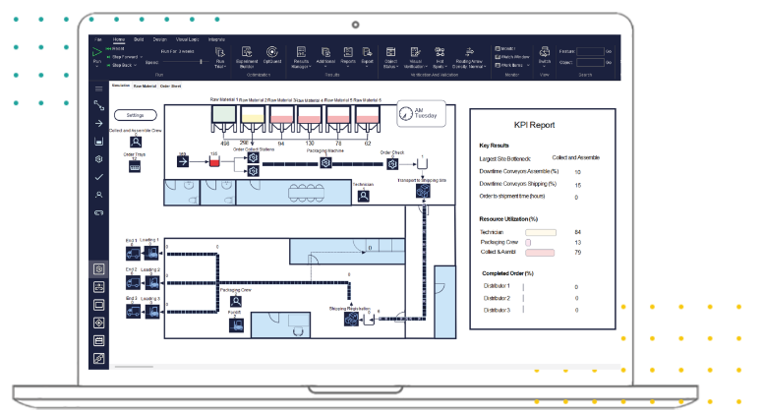Select the Loading 1 forklift activity
Viewport: 764px width, 411px height.
coord(151,254)
